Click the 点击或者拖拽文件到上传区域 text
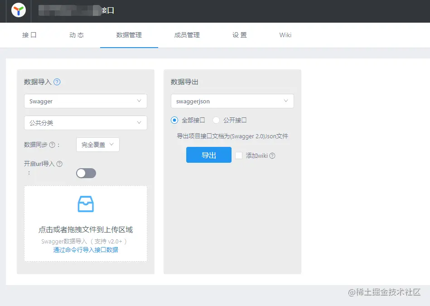430x306 pixels. click(x=86, y=229)
